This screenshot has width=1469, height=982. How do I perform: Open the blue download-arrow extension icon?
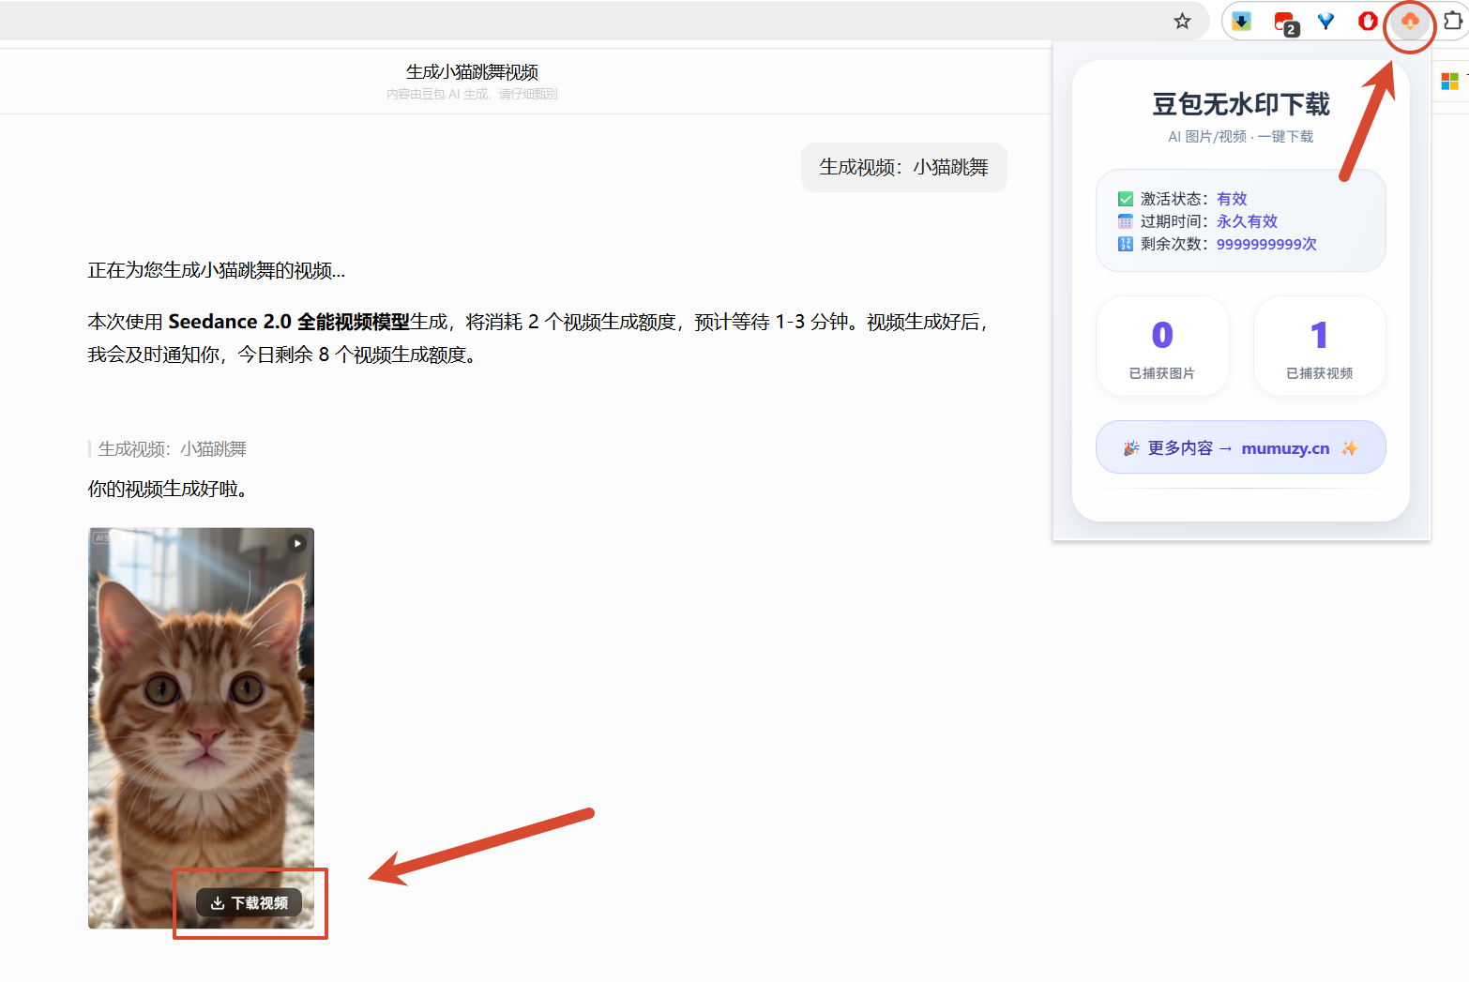coord(1241,21)
